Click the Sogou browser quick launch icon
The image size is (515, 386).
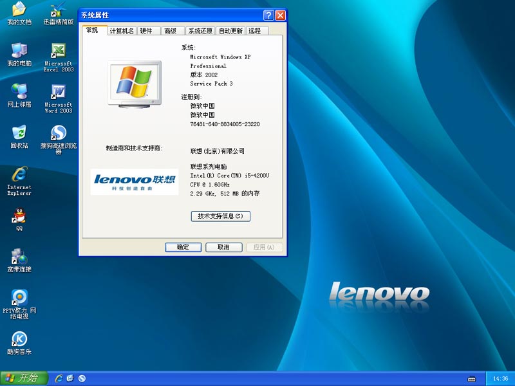pyautogui.click(x=82, y=378)
